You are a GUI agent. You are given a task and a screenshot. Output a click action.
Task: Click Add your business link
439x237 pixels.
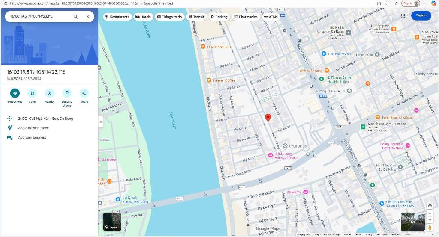pos(32,137)
